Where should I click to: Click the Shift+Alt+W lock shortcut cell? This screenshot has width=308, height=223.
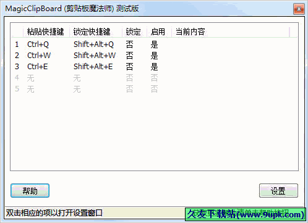pos(95,56)
